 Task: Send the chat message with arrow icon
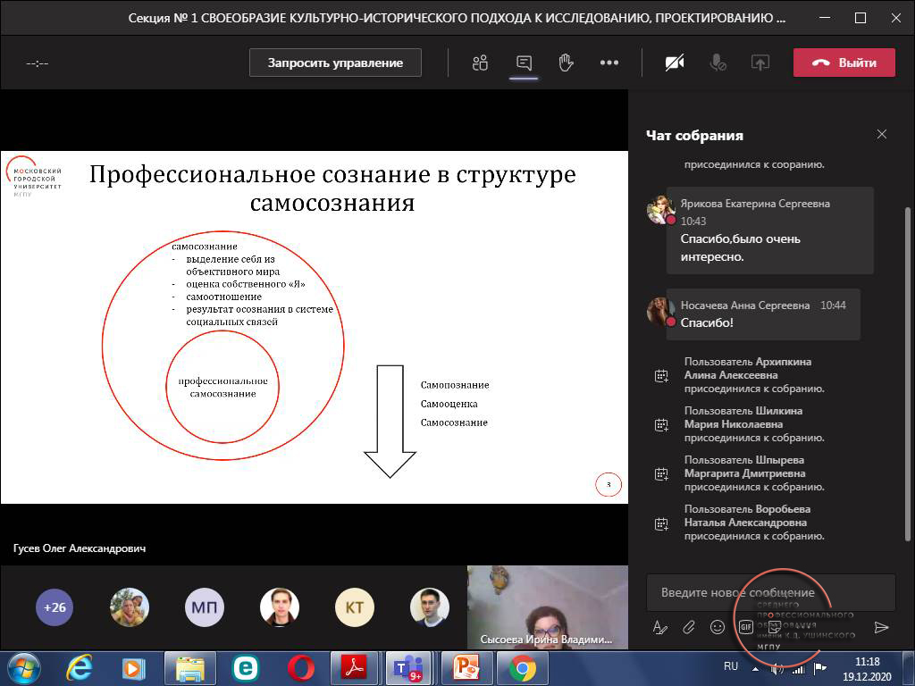[881, 627]
